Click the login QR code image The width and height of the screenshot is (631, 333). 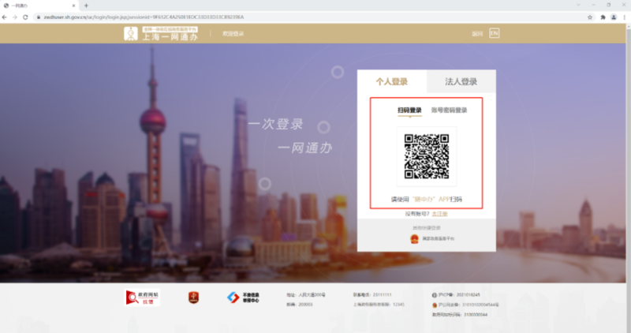click(x=427, y=156)
